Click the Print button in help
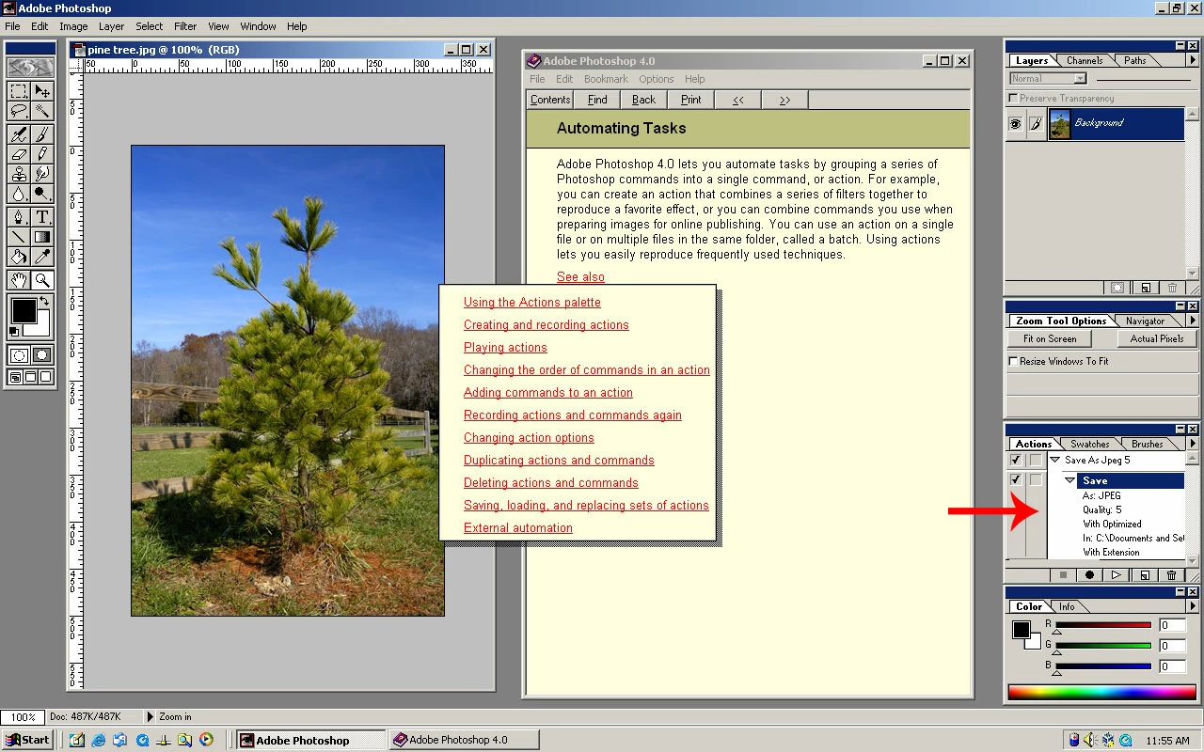This screenshot has height=752, width=1204. (691, 100)
